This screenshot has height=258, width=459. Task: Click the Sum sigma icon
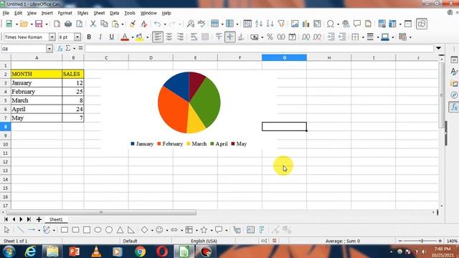pyautogui.click(x=68, y=48)
